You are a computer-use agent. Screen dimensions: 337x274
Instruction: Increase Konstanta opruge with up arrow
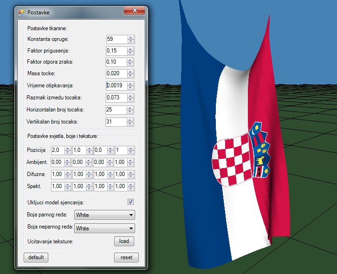click(x=131, y=38)
